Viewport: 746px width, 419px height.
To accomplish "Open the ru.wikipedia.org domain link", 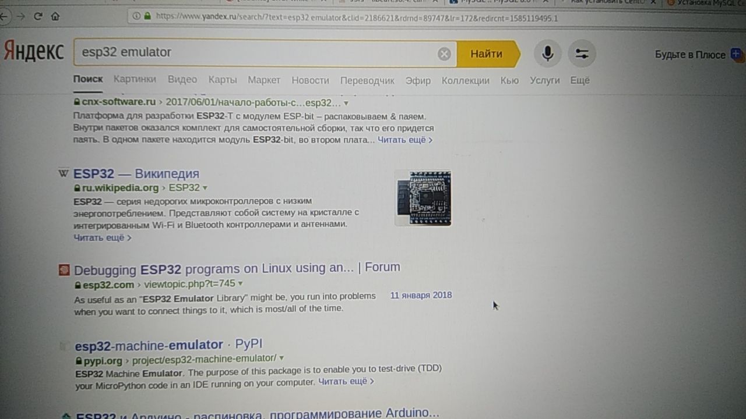I will click(120, 188).
